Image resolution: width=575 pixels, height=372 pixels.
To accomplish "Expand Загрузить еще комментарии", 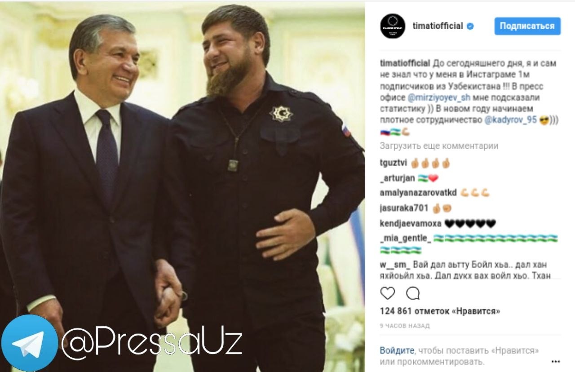I will (x=439, y=146).
